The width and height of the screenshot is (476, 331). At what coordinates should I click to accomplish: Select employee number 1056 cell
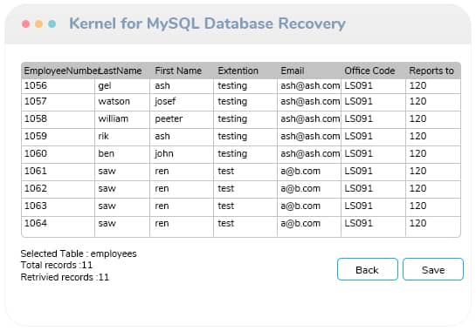click(x=59, y=86)
